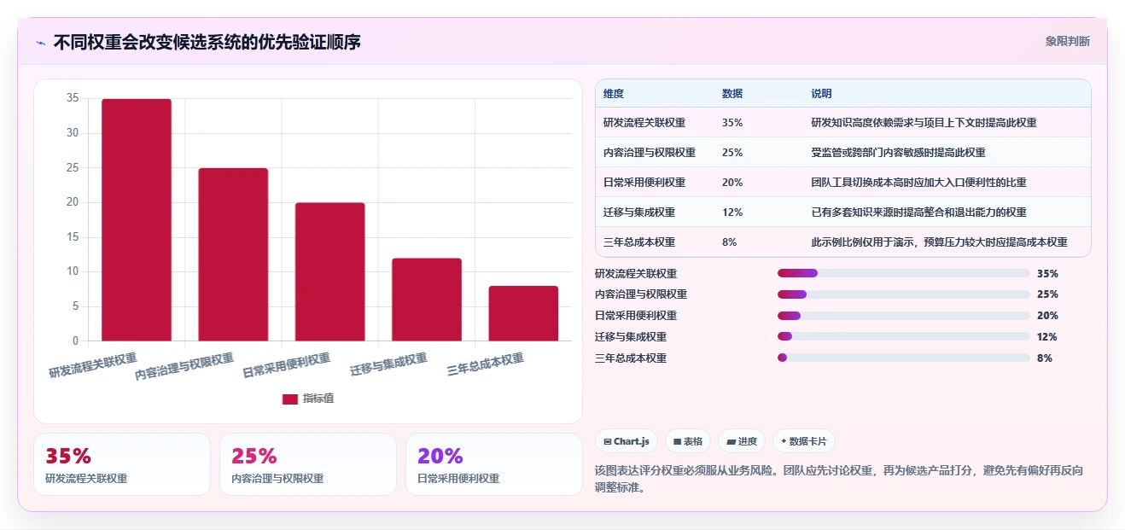The image size is (1125, 530).
Task: Click the 内容治理与权限权重 progress bar
Action: pos(903,294)
